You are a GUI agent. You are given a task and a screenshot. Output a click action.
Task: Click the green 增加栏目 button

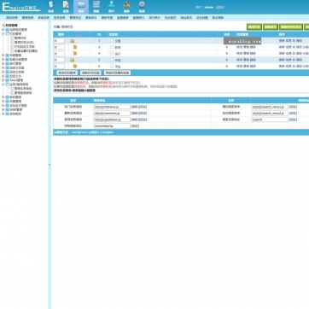point(254,27)
